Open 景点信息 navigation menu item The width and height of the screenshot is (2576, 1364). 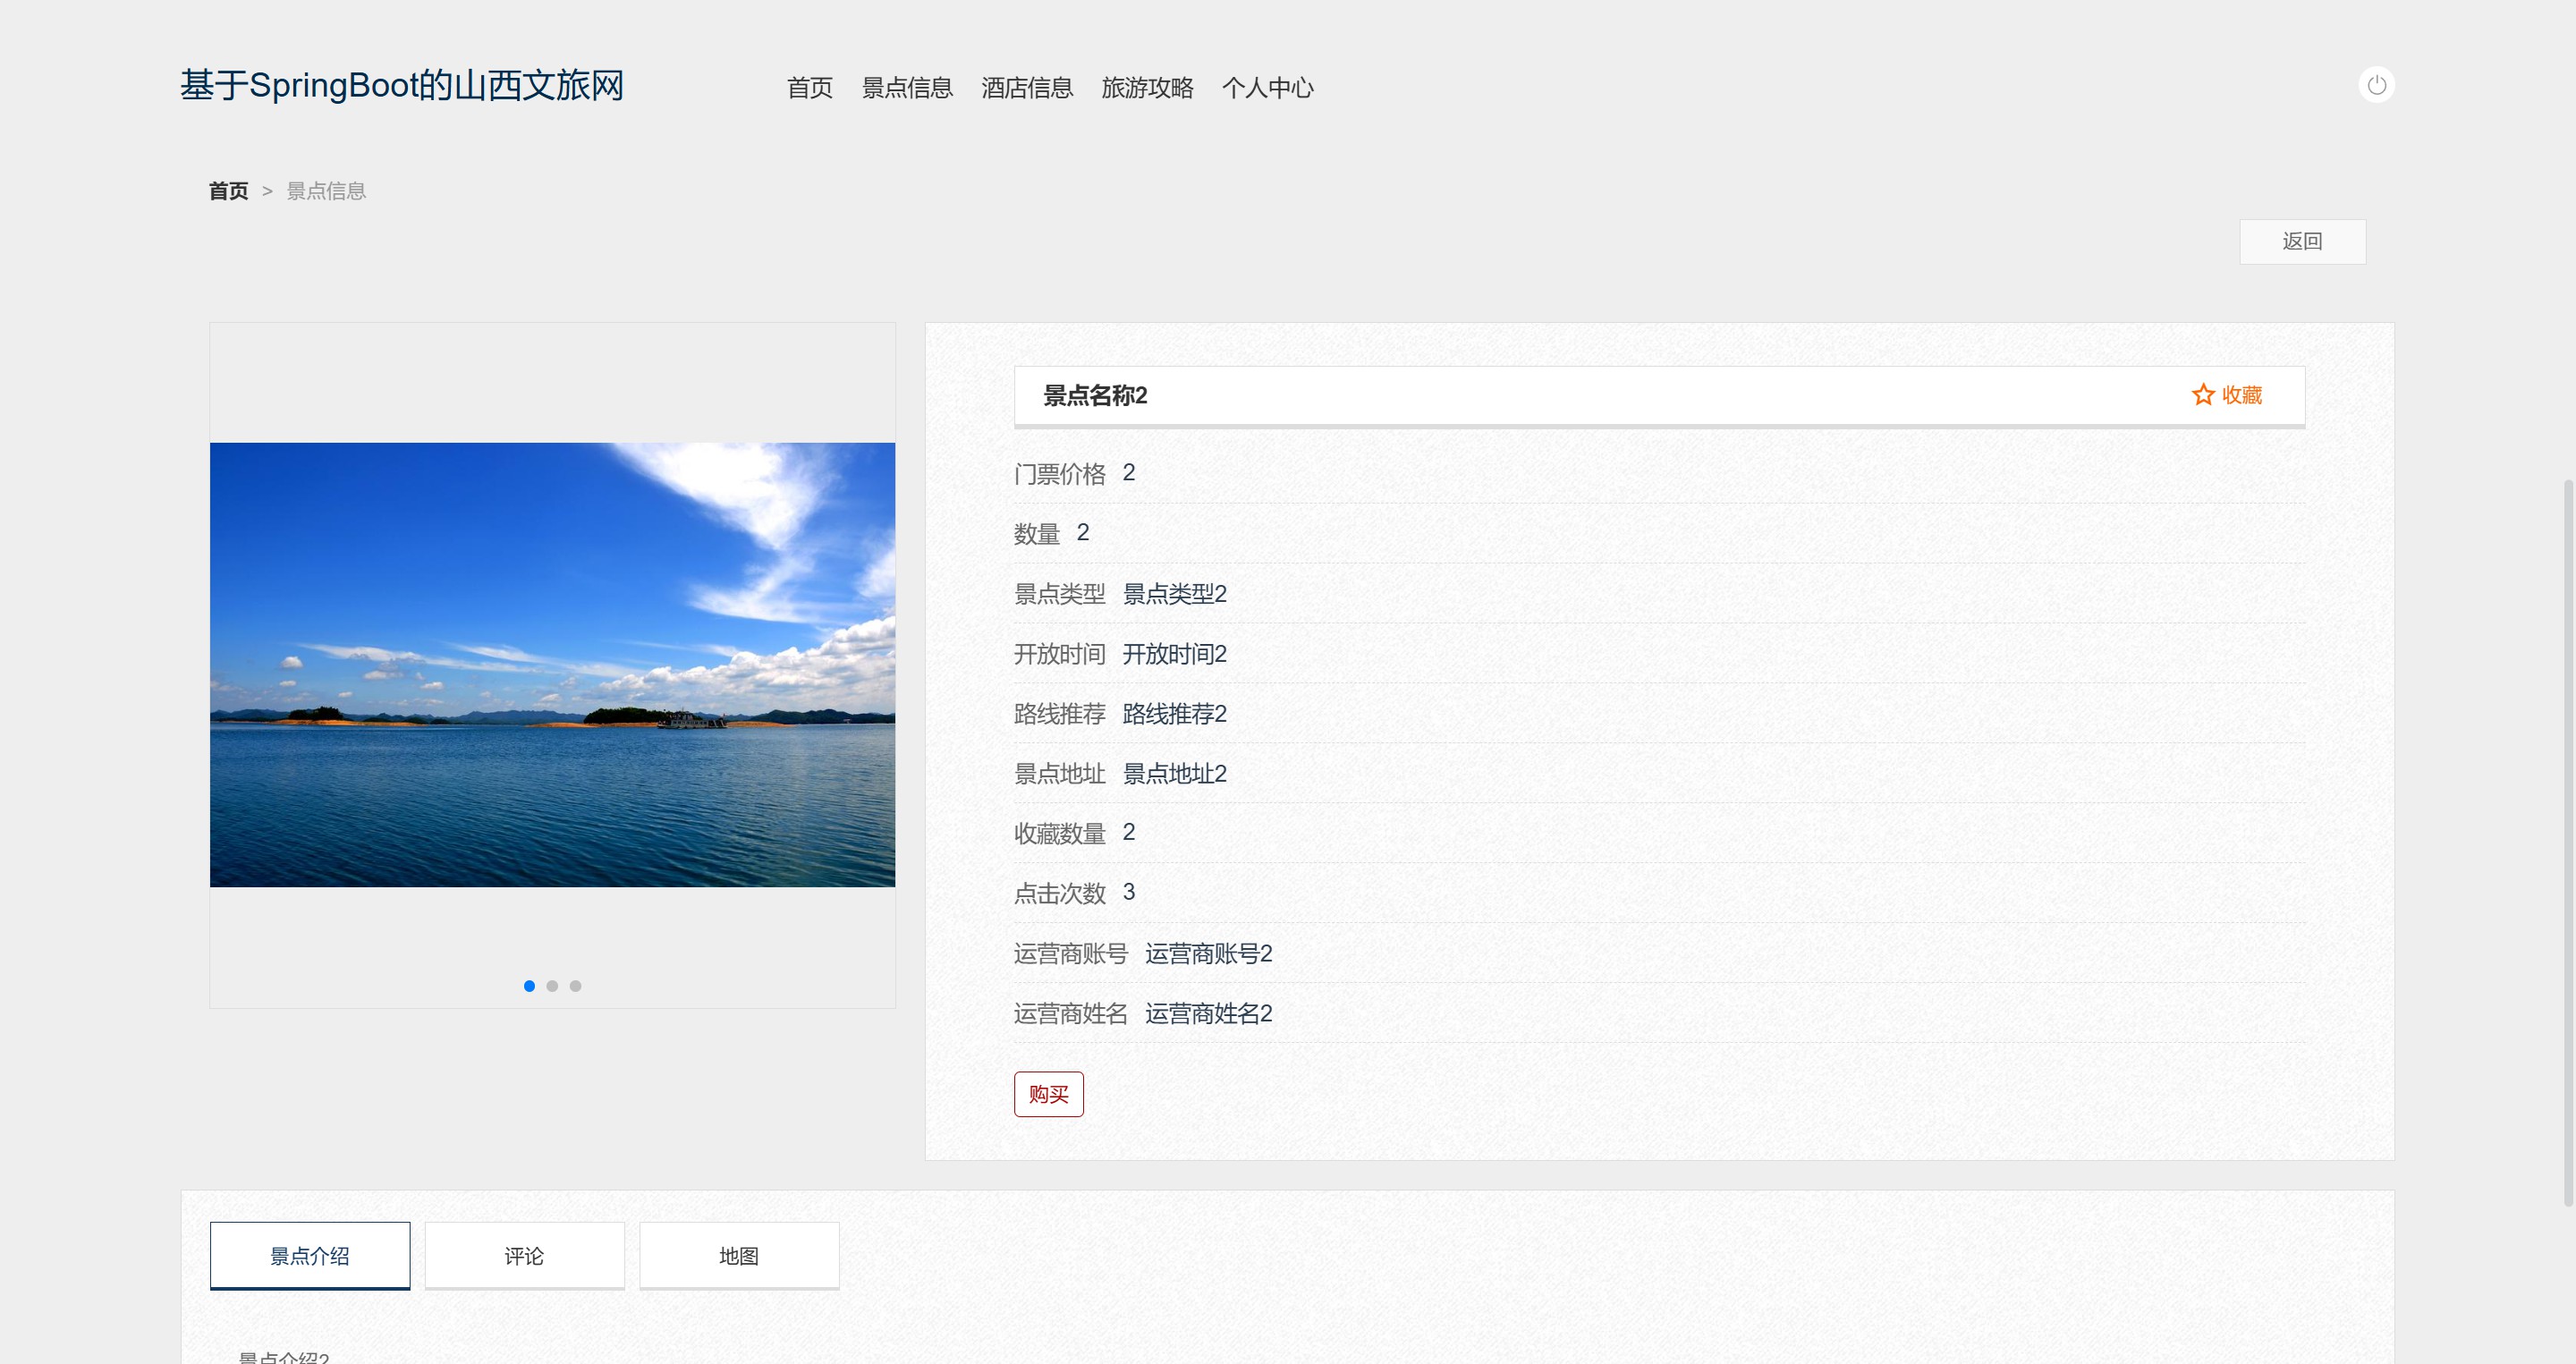click(x=907, y=88)
